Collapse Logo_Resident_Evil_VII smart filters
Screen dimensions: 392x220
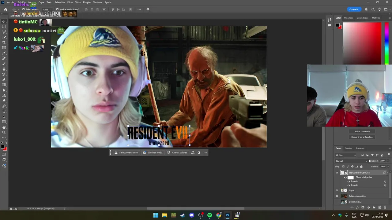pos(388,173)
